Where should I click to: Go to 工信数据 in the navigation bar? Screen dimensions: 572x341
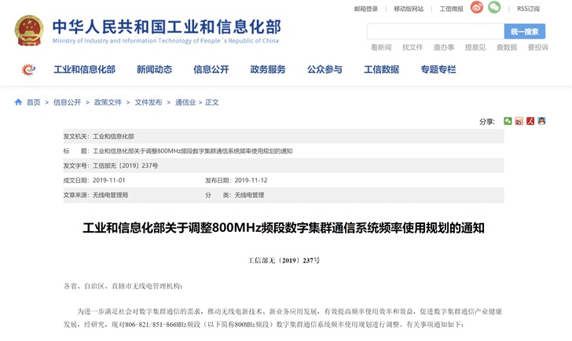tap(381, 70)
